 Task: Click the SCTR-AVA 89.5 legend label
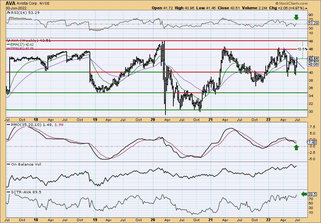click(x=24, y=192)
